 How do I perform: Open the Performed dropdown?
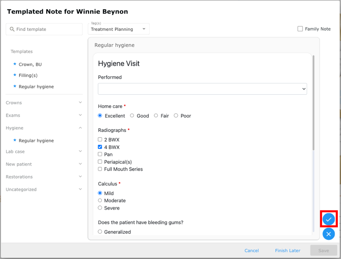(202, 89)
